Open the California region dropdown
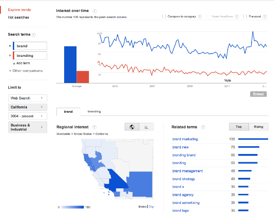This screenshot has height=214, width=274. pyautogui.click(x=27, y=107)
